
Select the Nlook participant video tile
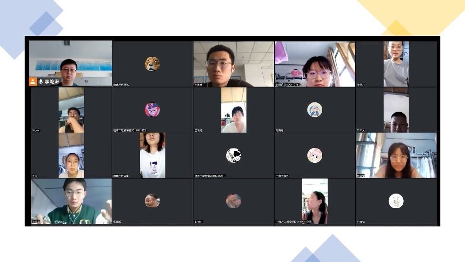point(71,110)
